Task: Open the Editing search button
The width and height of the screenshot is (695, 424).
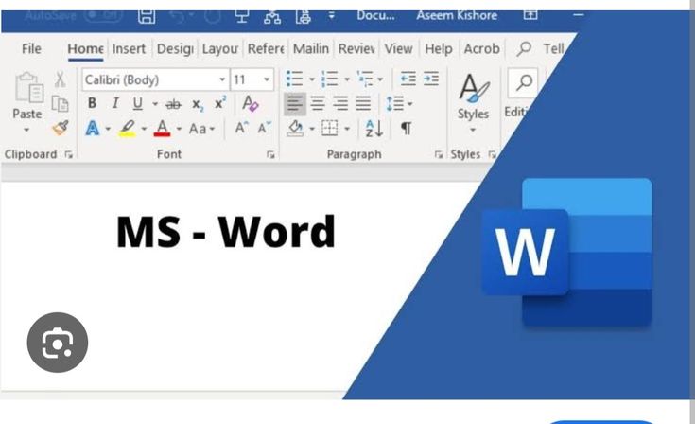Action: click(x=524, y=83)
